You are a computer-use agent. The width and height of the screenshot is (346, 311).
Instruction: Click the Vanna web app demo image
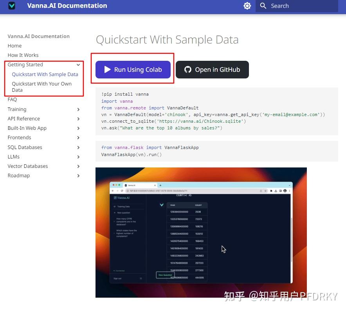[201, 233]
